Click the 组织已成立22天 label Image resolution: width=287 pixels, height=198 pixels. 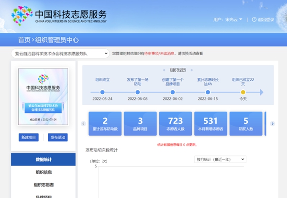[x=243, y=82]
